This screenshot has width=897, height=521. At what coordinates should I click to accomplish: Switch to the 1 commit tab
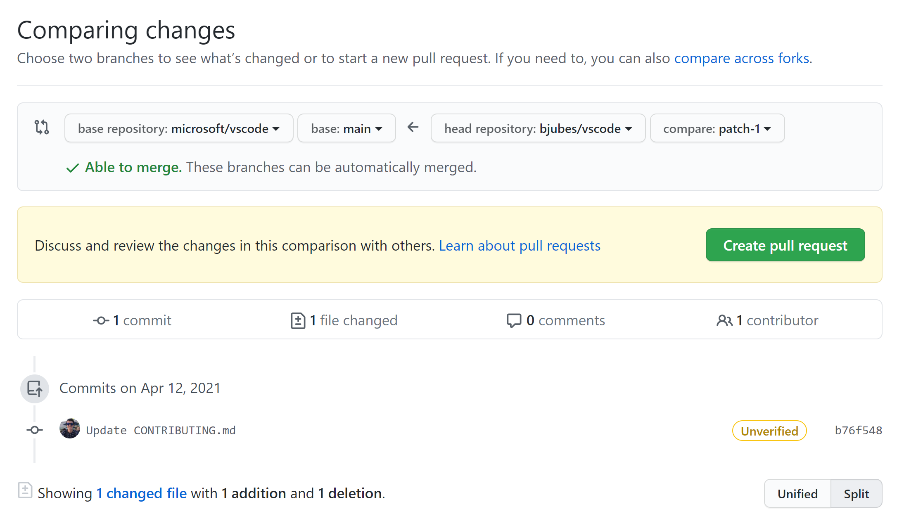pos(132,320)
